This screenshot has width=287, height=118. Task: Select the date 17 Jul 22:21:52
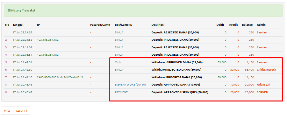point(22,40)
